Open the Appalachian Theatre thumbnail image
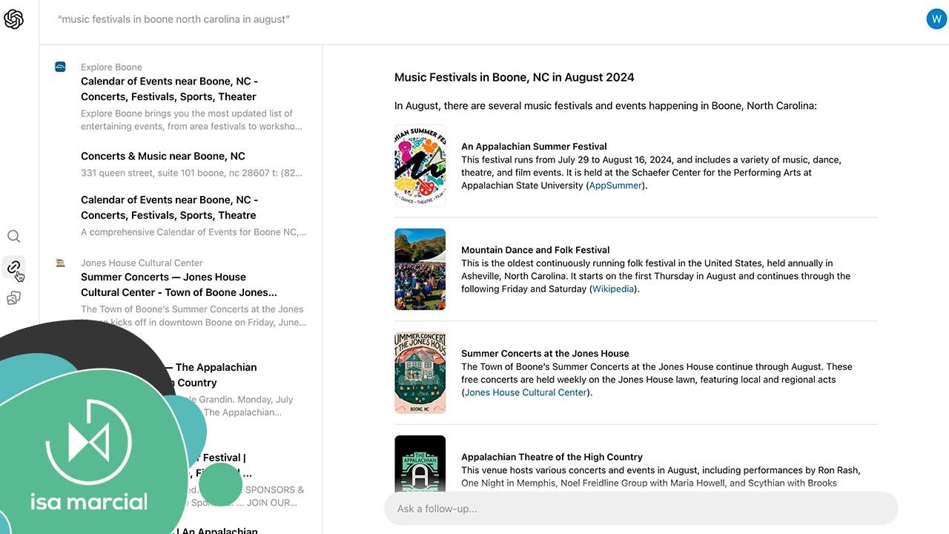The image size is (949, 534). tap(420, 464)
